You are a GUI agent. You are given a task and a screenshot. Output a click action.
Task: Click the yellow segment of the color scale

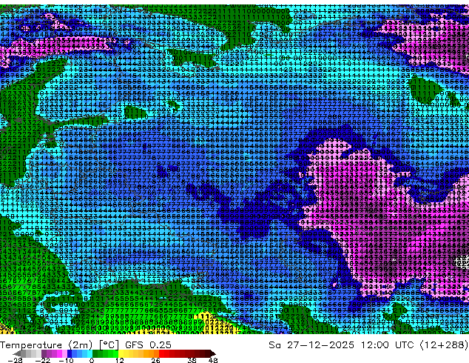pyautogui.click(x=121, y=353)
